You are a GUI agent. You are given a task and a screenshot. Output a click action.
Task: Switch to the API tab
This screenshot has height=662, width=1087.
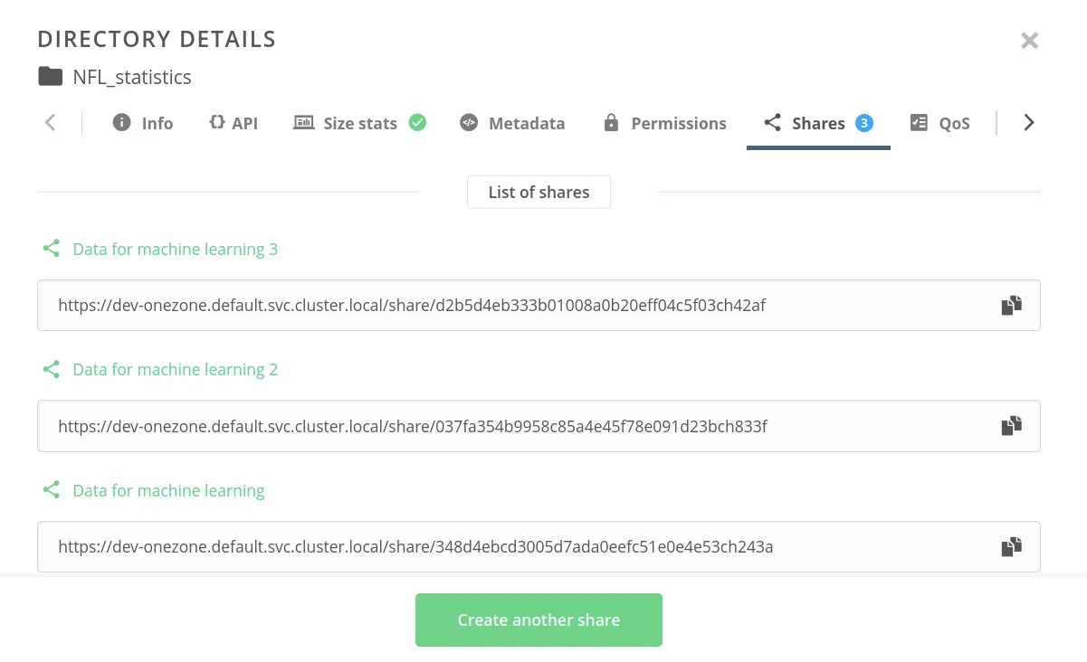coord(234,123)
